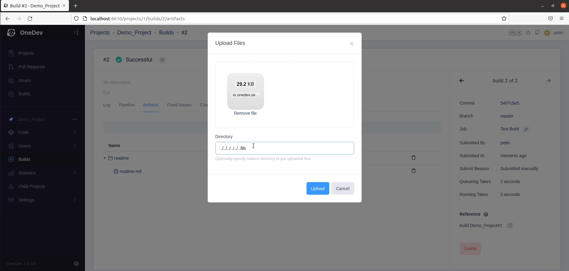569x271 pixels.
Task: Select the uploaded file thumbnail 29.2 KB
Action: 246,91
